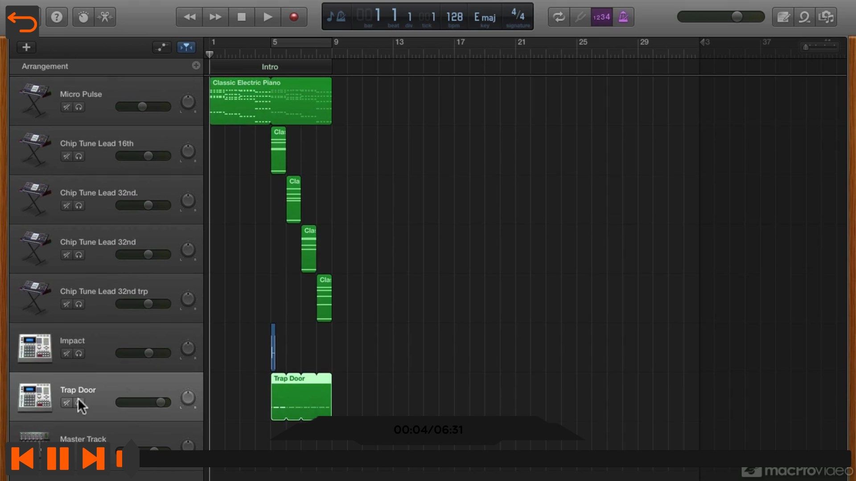This screenshot has width=856, height=481.
Task: Select the Micro Pulse track icon
Action: 35,100
